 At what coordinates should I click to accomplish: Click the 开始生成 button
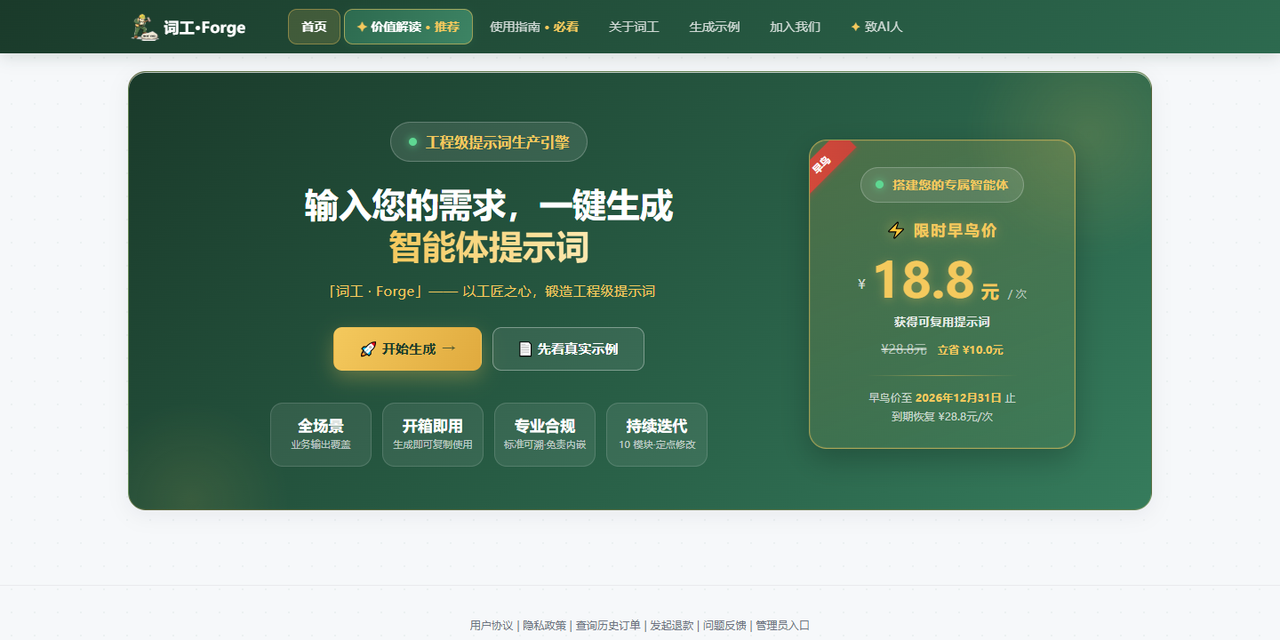tap(407, 348)
